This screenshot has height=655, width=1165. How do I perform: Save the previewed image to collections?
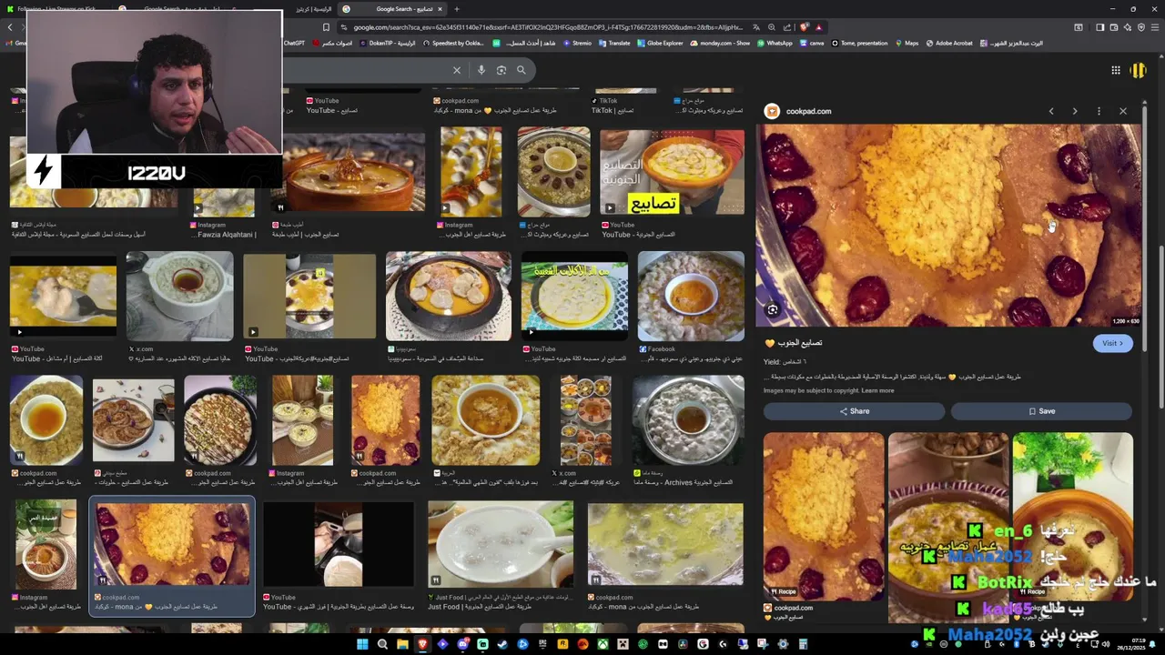tap(1041, 411)
